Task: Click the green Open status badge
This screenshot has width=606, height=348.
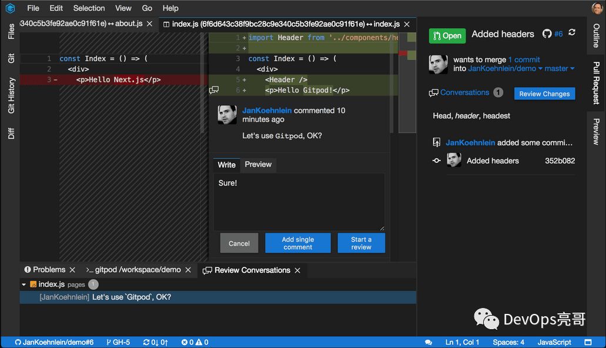Action: [447, 36]
